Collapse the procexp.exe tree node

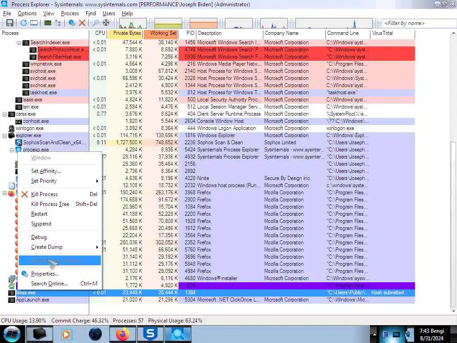pos(12,150)
